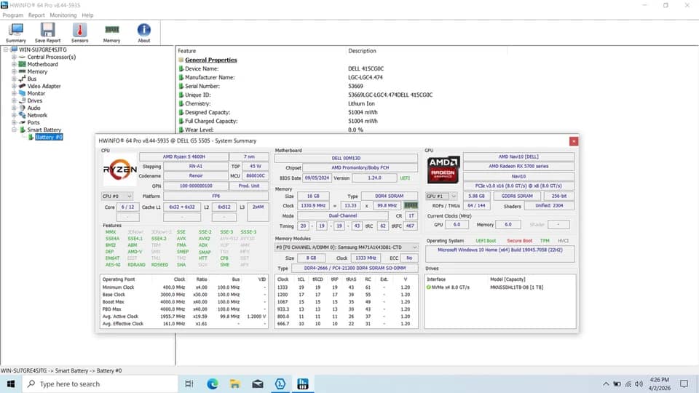Click the AMD Radeon RX 5700 series field
This screenshot has width=699, height=393.
click(518, 166)
